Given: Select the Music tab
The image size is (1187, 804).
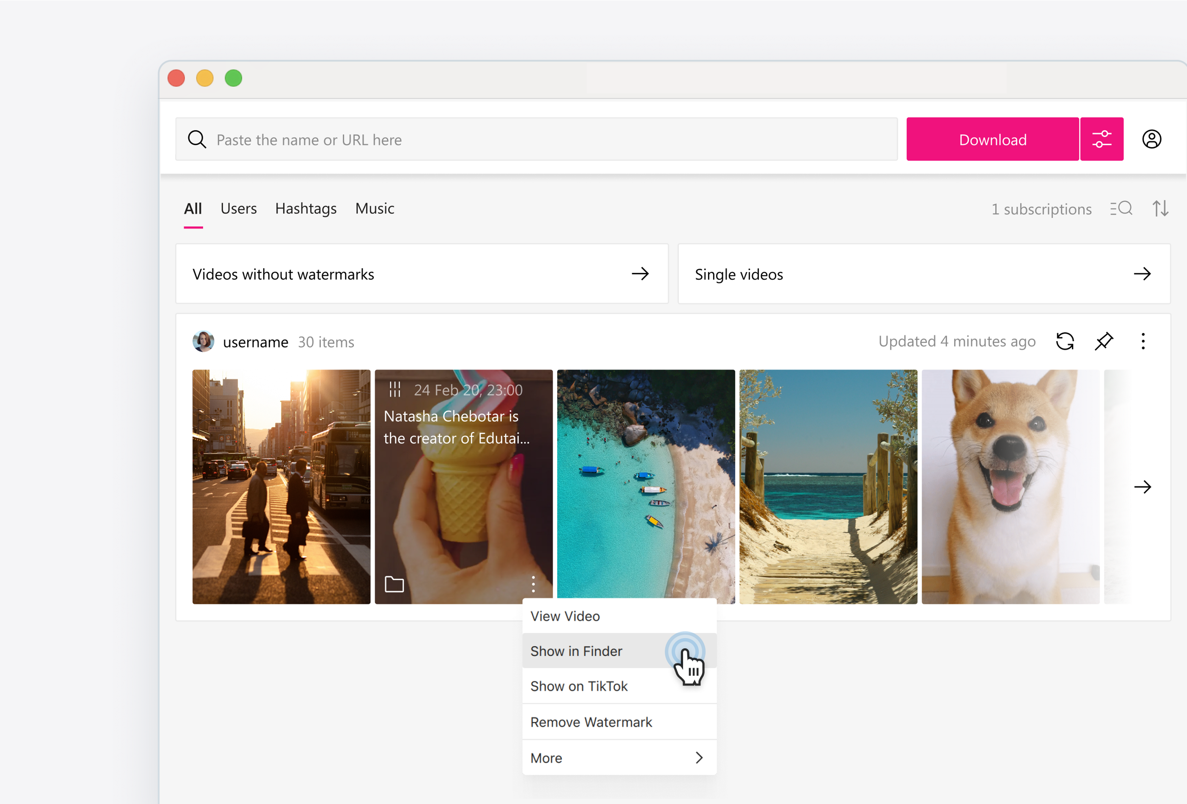Looking at the screenshot, I should pos(374,208).
